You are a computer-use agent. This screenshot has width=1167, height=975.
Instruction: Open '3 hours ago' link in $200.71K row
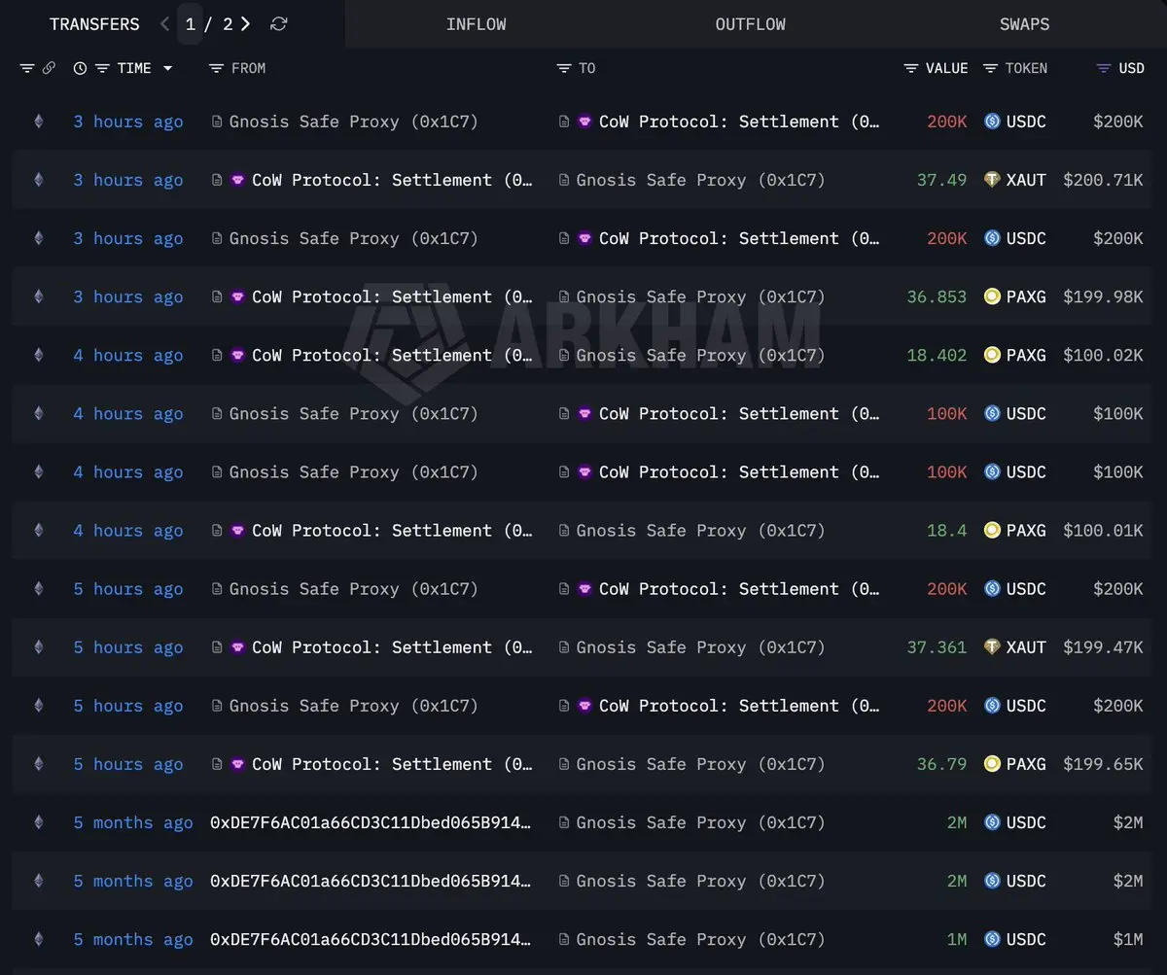[x=128, y=180]
